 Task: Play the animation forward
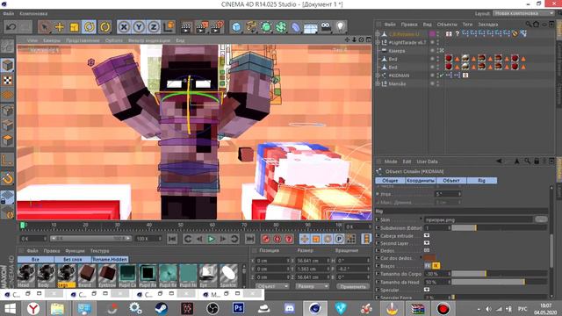[x=212, y=239]
